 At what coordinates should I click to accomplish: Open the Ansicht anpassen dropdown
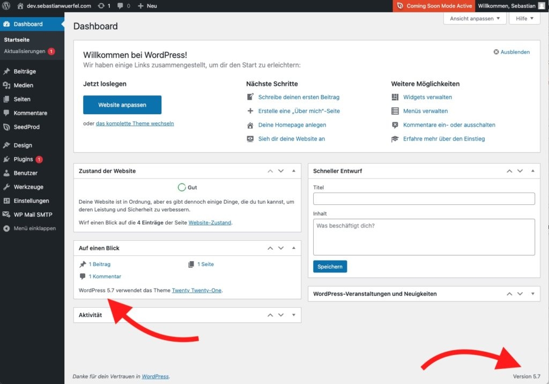click(475, 19)
